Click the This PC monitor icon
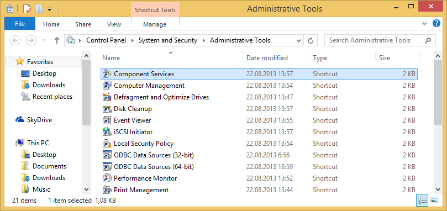 tap(20, 143)
